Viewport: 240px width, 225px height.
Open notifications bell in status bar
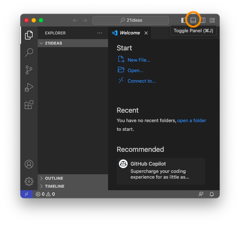(x=212, y=194)
